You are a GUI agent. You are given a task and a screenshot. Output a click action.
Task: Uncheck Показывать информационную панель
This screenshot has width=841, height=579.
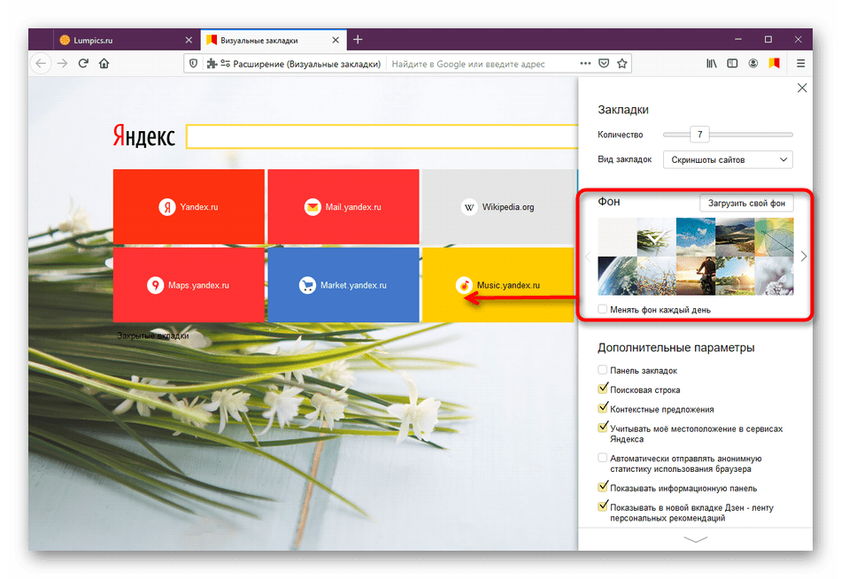pyautogui.click(x=602, y=487)
